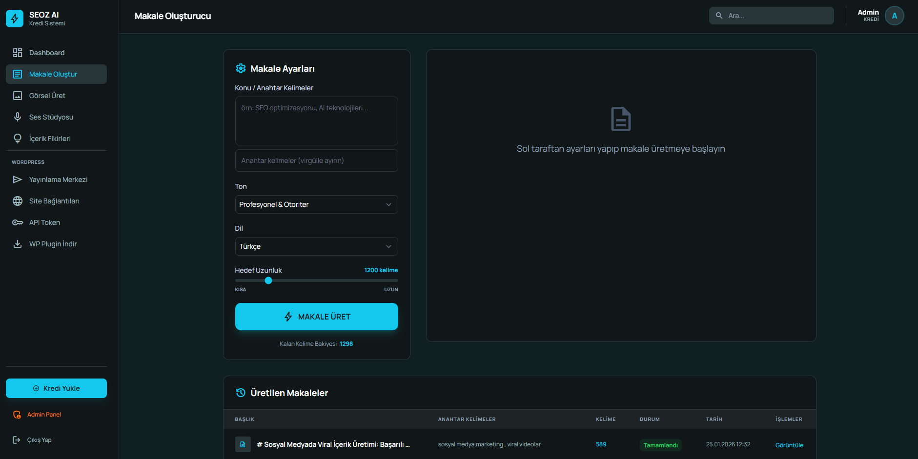Click the Makale Oluştur document icon
918x459 pixels.
[x=18, y=74]
